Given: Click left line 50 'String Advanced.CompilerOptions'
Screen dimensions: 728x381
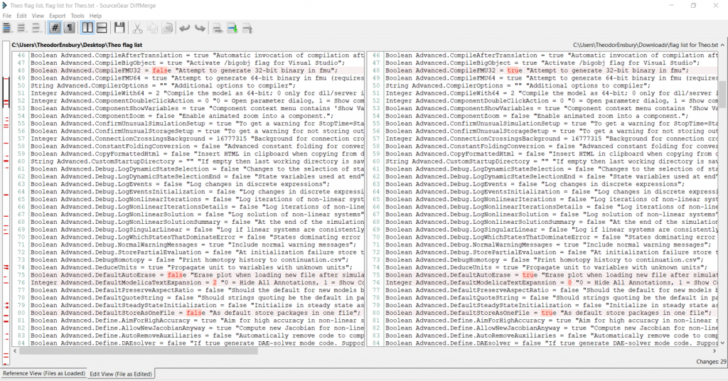Looking at the screenshot, I should click(x=90, y=85).
